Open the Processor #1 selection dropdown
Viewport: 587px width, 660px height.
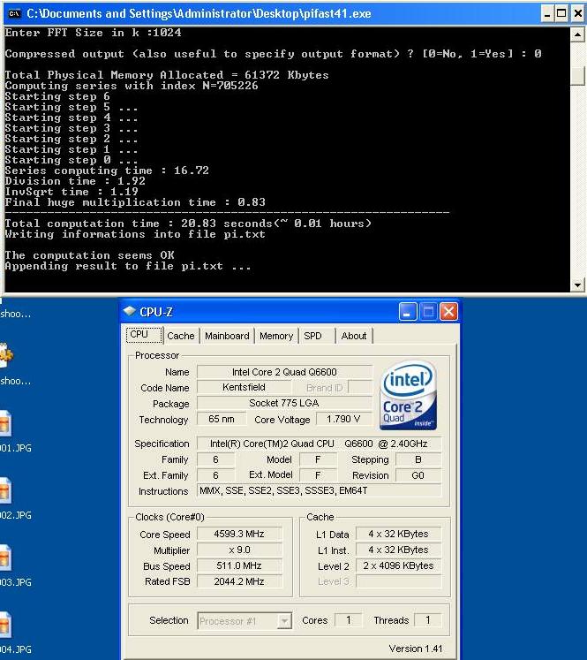[245, 621]
